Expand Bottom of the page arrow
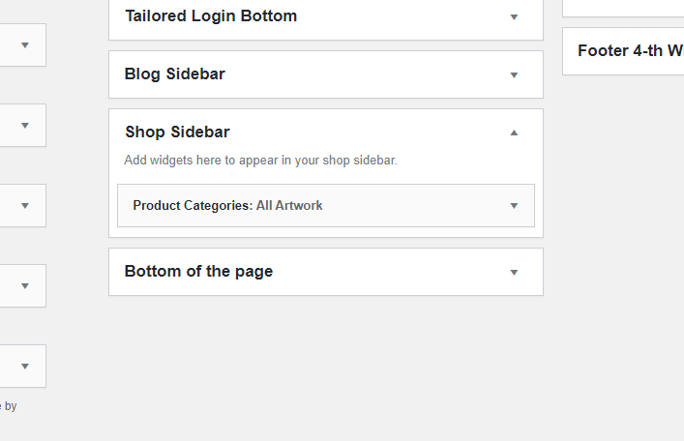 pyautogui.click(x=514, y=273)
